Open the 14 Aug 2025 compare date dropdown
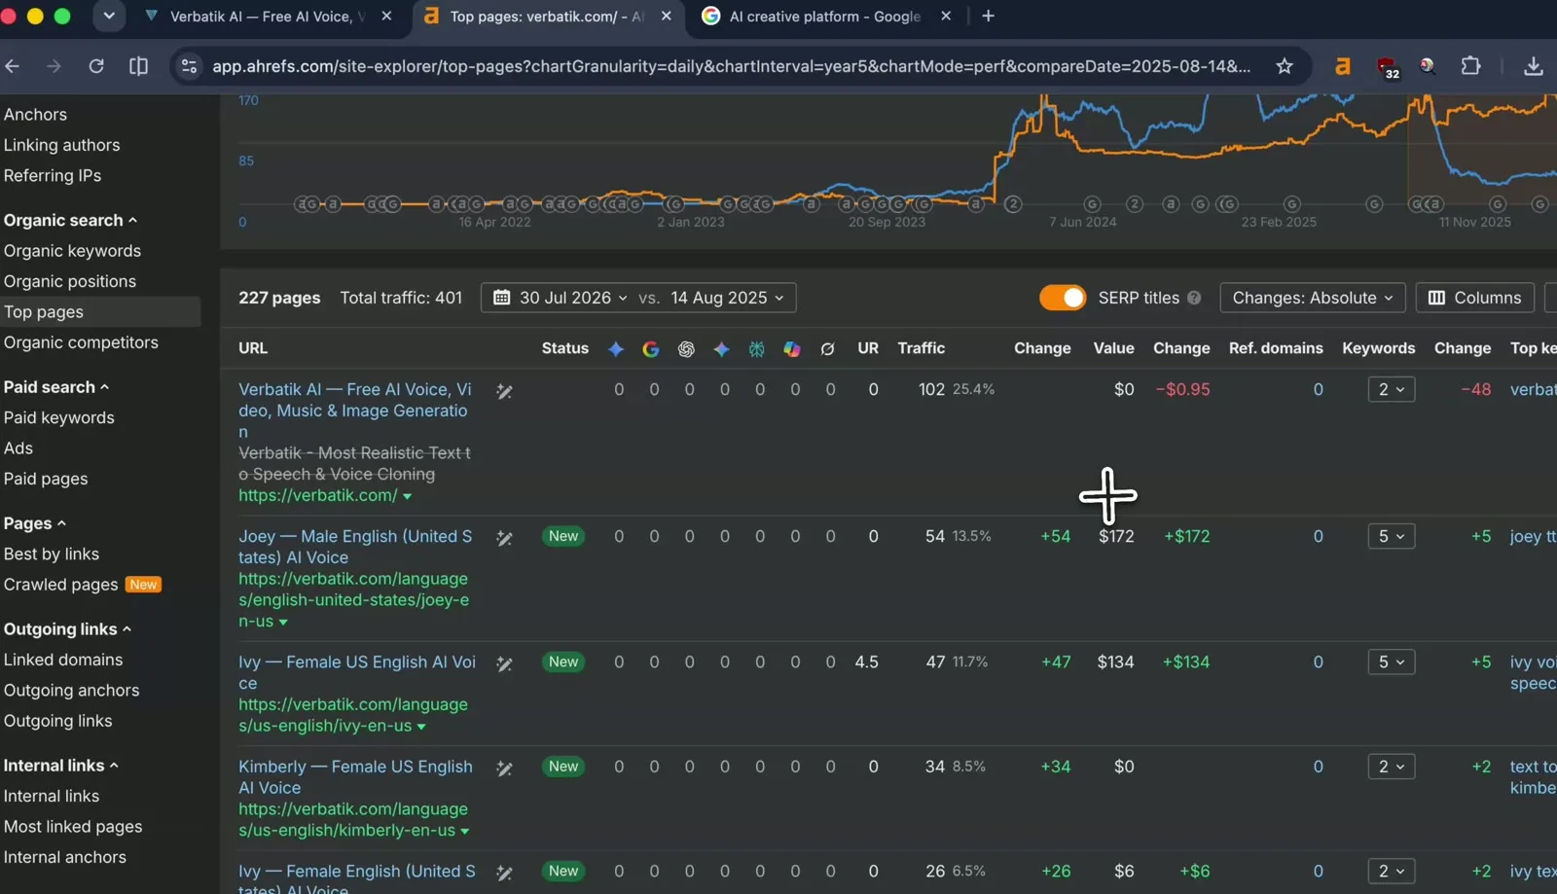The image size is (1557, 894). click(x=727, y=298)
